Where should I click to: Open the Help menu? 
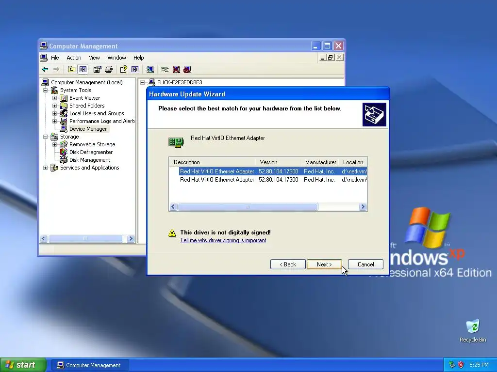click(138, 58)
